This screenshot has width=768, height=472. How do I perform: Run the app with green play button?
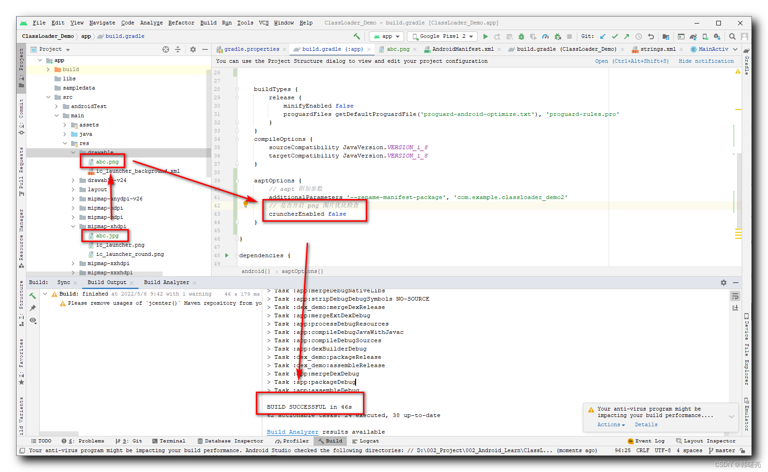pyautogui.click(x=485, y=36)
